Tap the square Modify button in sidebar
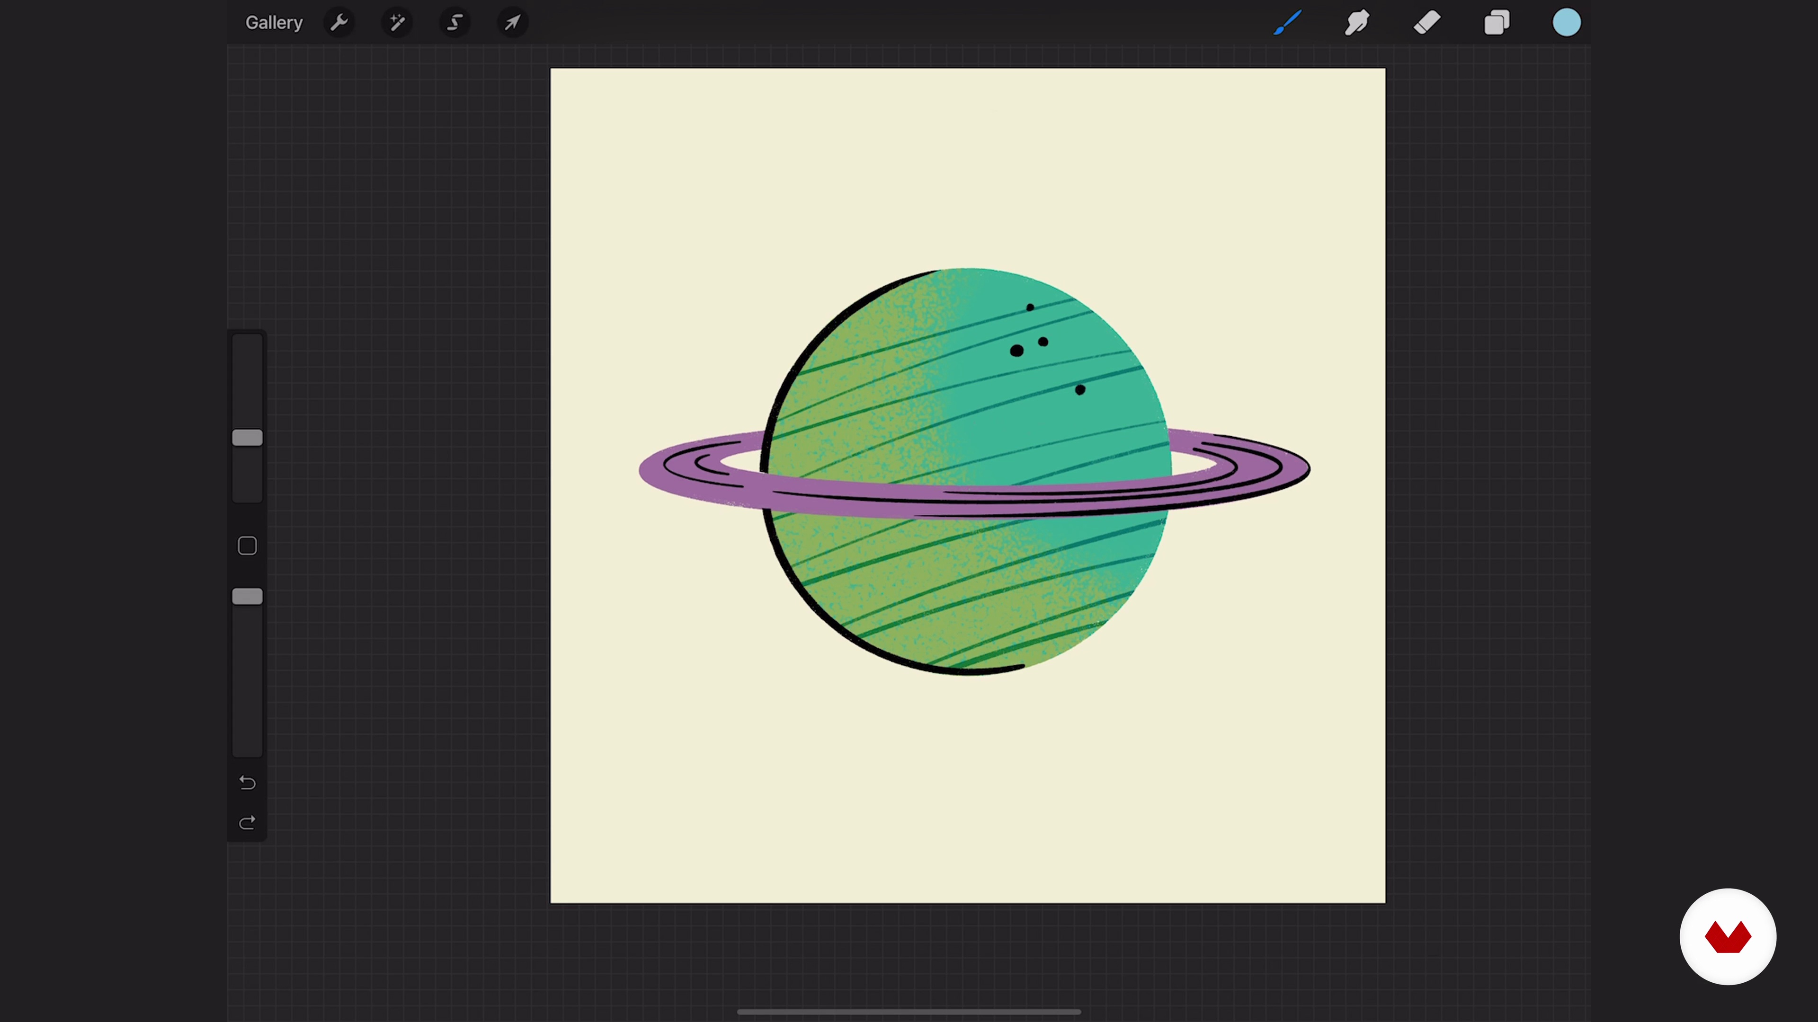 click(247, 546)
